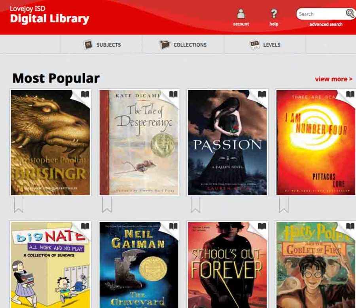Open the School's Out Forever cover
The image size is (356, 308).
click(227, 265)
